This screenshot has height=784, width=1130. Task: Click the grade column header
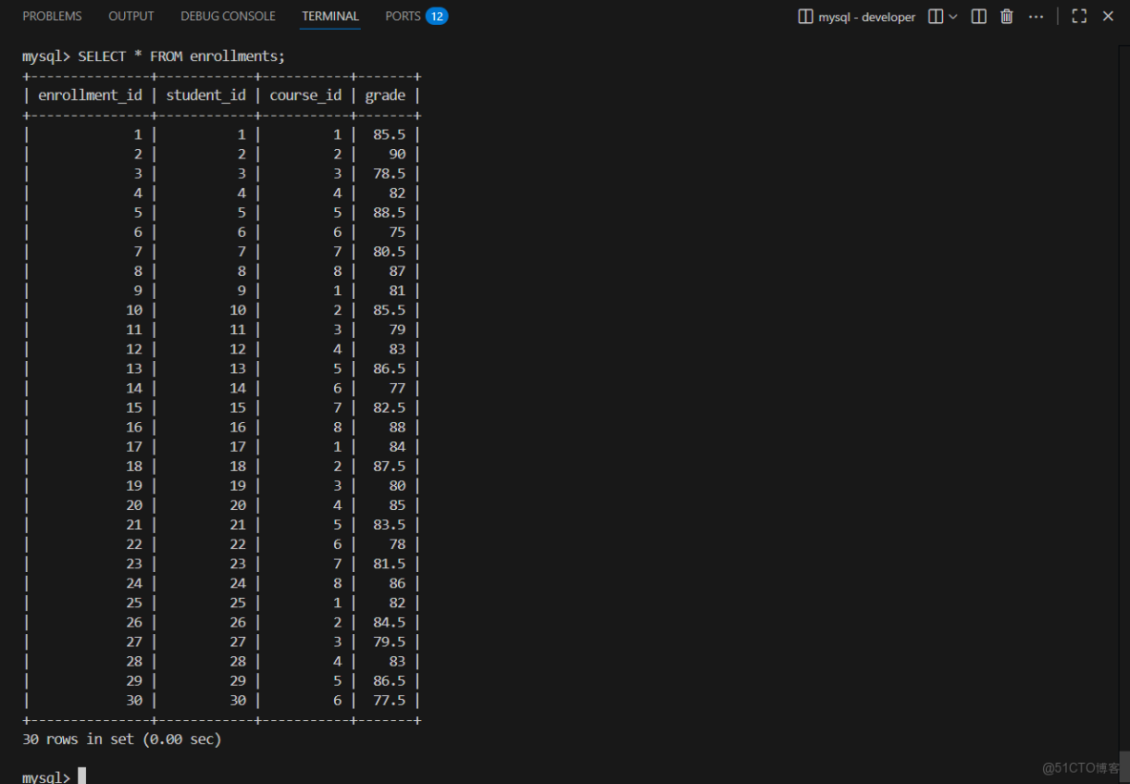(385, 95)
